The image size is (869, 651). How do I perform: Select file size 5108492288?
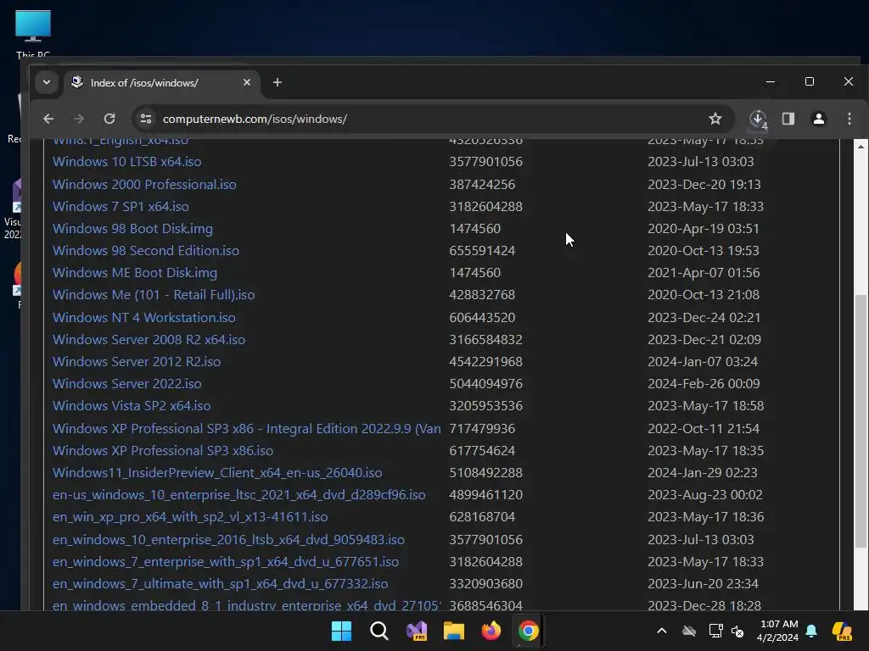point(485,473)
